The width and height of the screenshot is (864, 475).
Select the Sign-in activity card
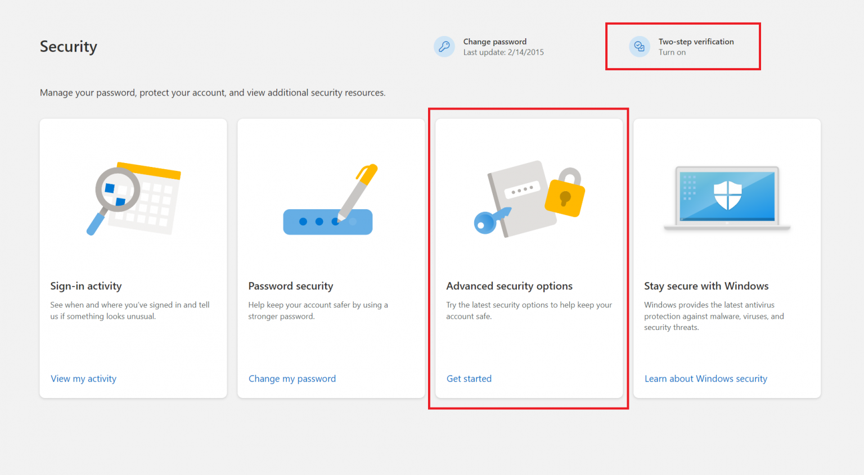133,259
